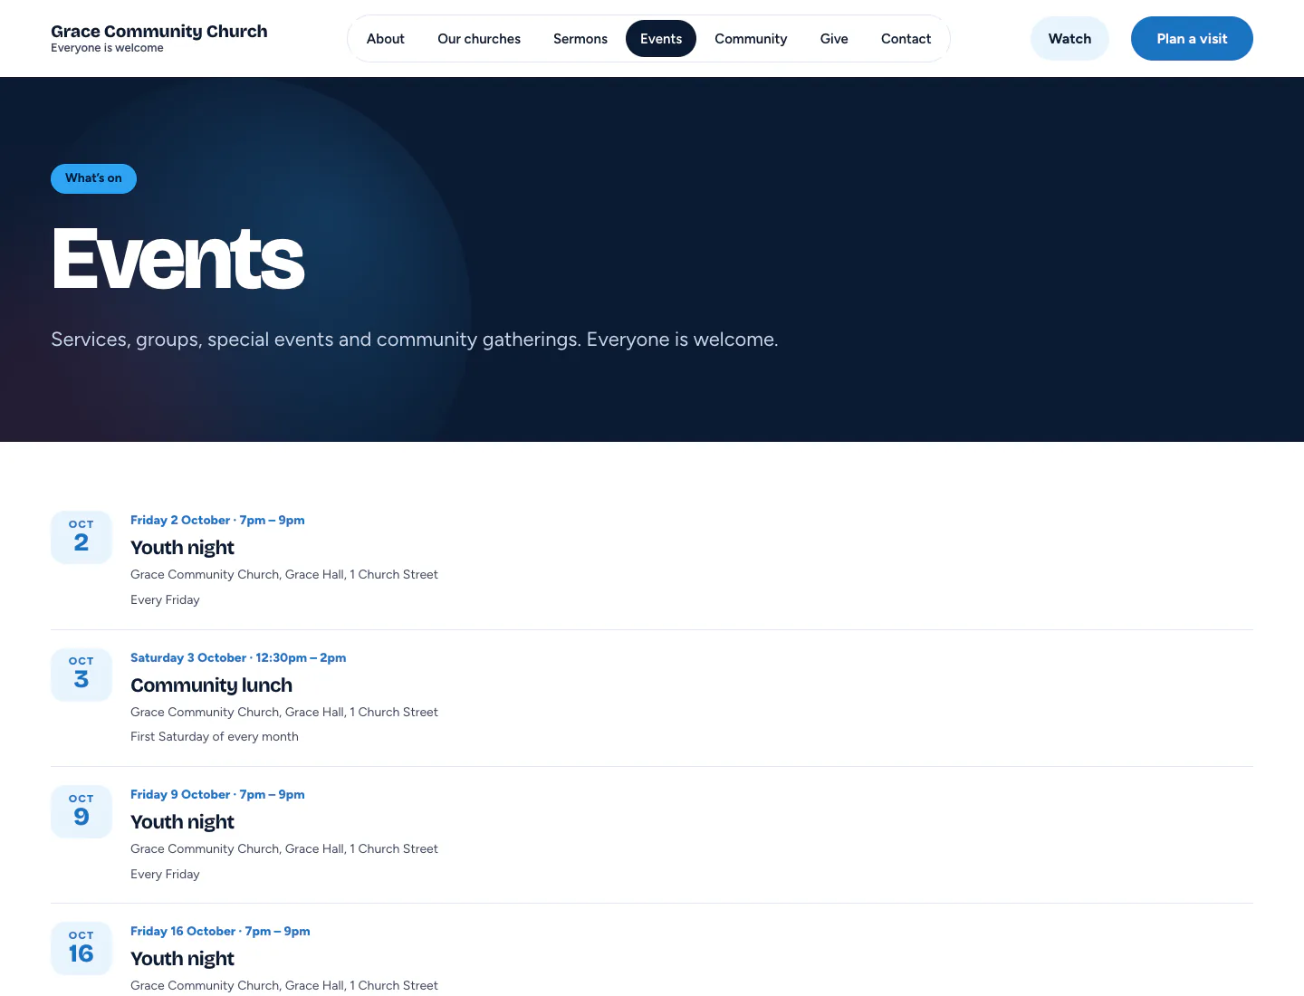The width and height of the screenshot is (1304, 996).
Task: Click 'Friday 16 October · 7pm – 9pm' text
Action: tap(220, 932)
